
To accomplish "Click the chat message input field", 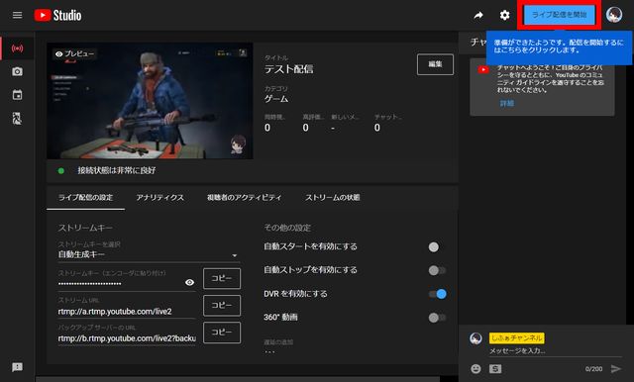I will 555,351.
